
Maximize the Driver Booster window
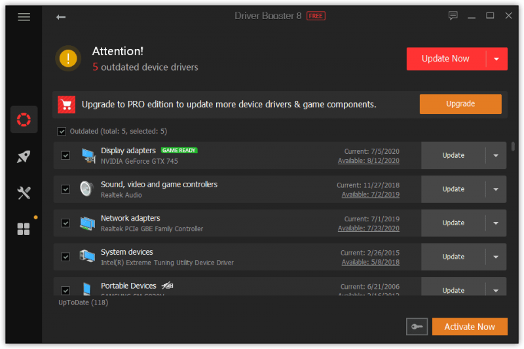coord(490,15)
